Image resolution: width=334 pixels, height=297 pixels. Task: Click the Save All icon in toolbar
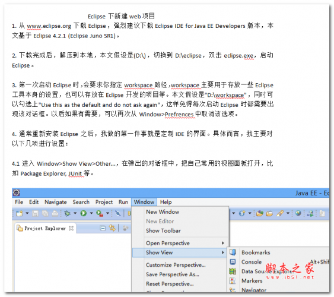[45, 213]
